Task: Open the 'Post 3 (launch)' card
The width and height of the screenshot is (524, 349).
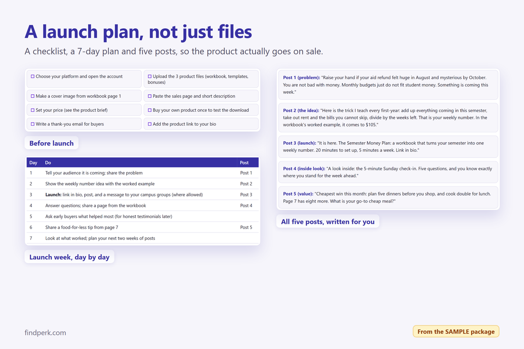Action: click(x=388, y=147)
